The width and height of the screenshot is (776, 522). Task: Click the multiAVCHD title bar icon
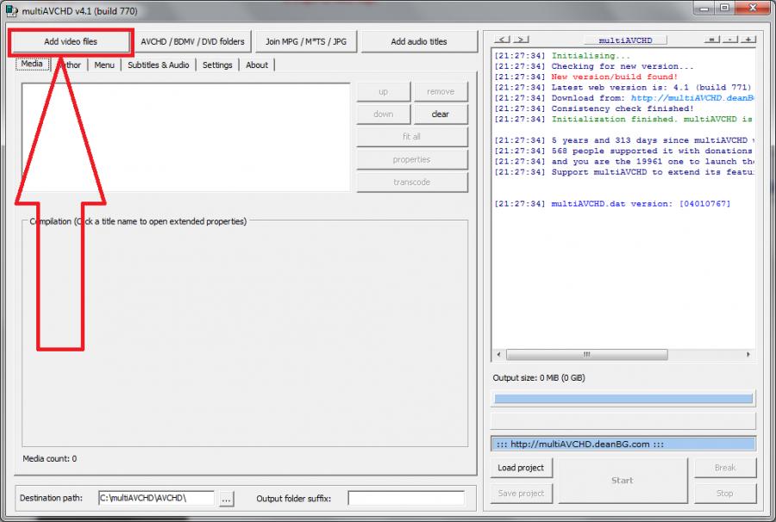11,10
